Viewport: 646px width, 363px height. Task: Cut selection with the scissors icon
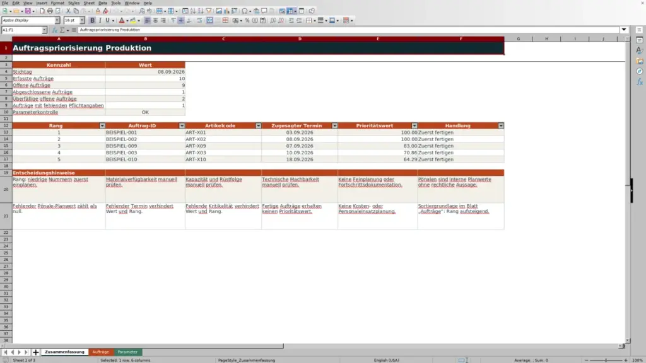click(x=68, y=11)
